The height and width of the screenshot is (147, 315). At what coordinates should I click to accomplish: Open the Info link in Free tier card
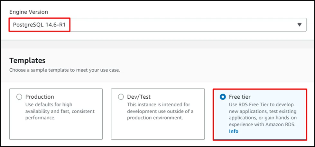(234, 131)
